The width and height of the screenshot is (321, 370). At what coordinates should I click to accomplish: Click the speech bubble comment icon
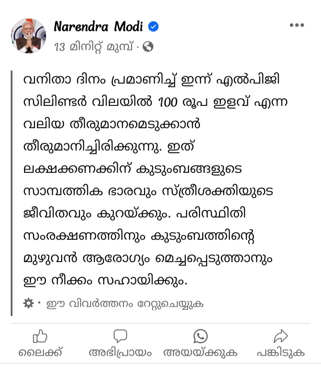point(120,336)
